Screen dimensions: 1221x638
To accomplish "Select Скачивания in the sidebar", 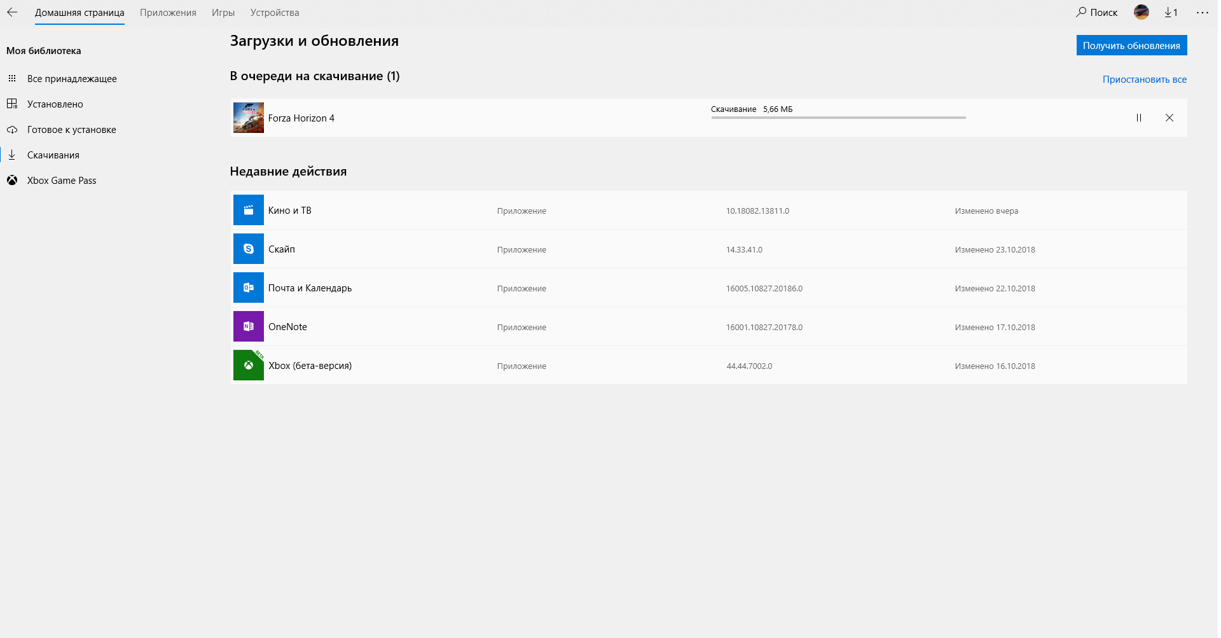I will point(53,155).
